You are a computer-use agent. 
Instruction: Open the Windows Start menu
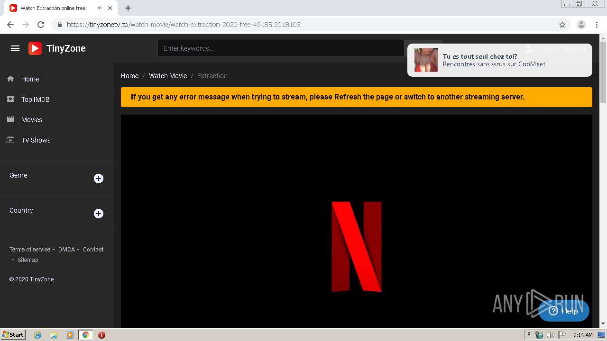pyautogui.click(x=13, y=334)
